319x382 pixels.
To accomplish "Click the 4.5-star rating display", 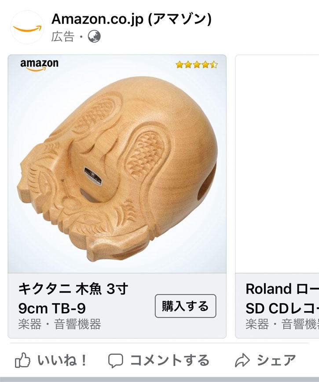I will click(x=196, y=64).
